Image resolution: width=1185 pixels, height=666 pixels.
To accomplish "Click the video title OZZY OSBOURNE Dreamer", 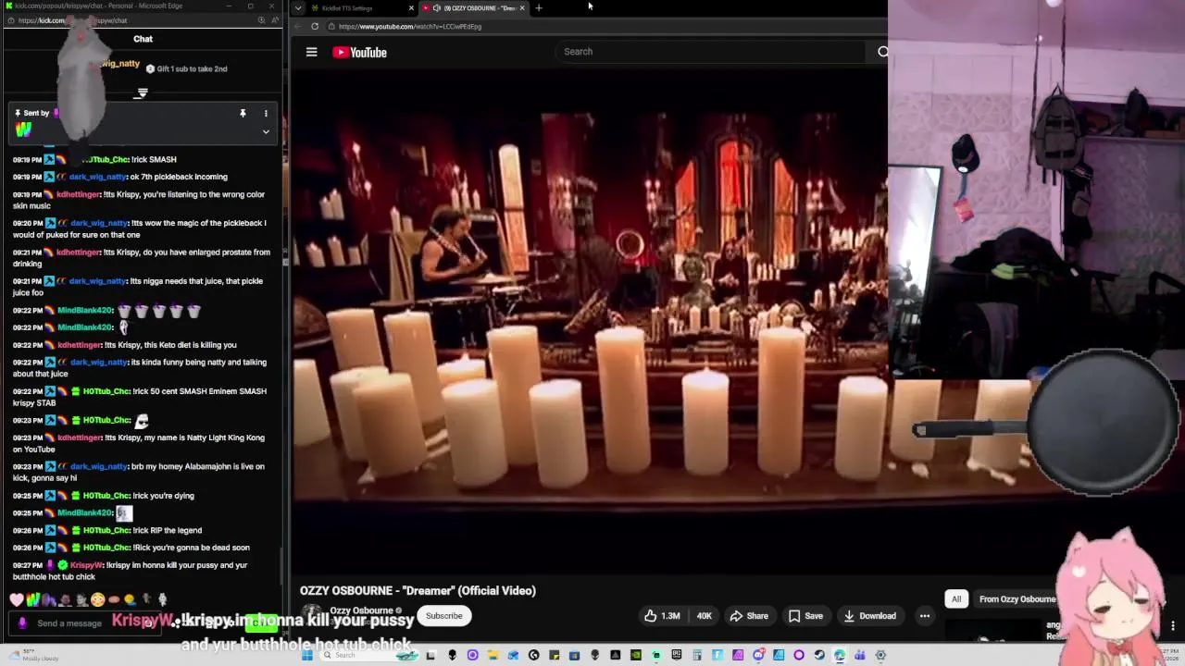I will click(418, 590).
